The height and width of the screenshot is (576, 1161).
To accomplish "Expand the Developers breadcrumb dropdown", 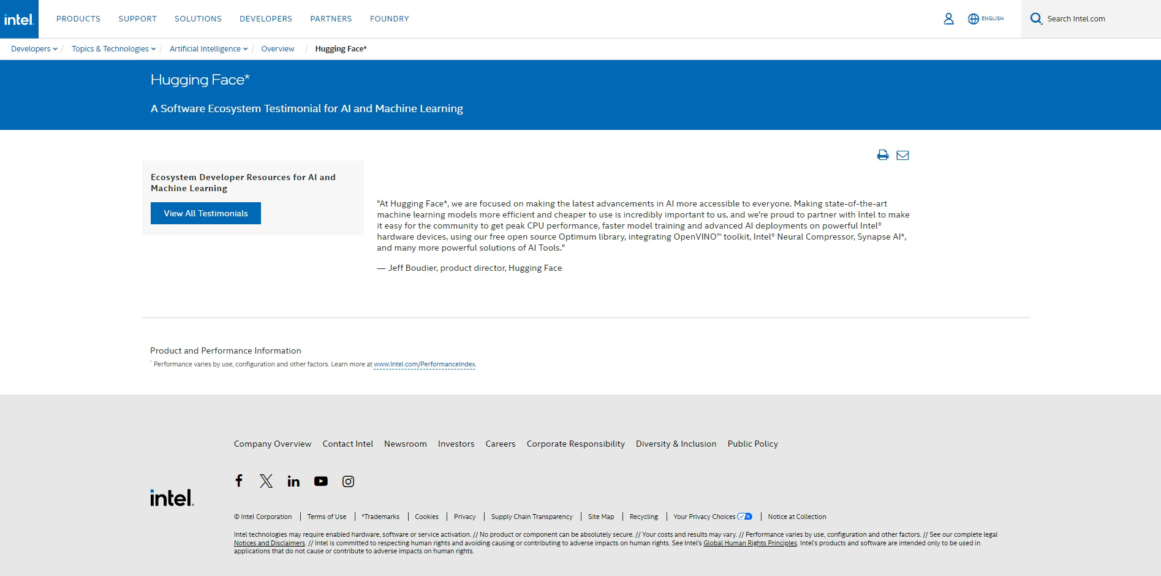I will (x=55, y=49).
